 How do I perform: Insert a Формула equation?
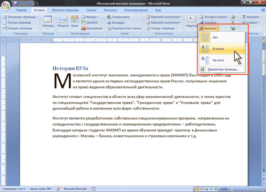[x=252, y=17]
